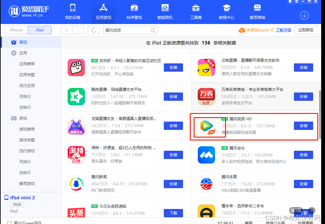Click the search magnifier icon

(x=153, y=30)
